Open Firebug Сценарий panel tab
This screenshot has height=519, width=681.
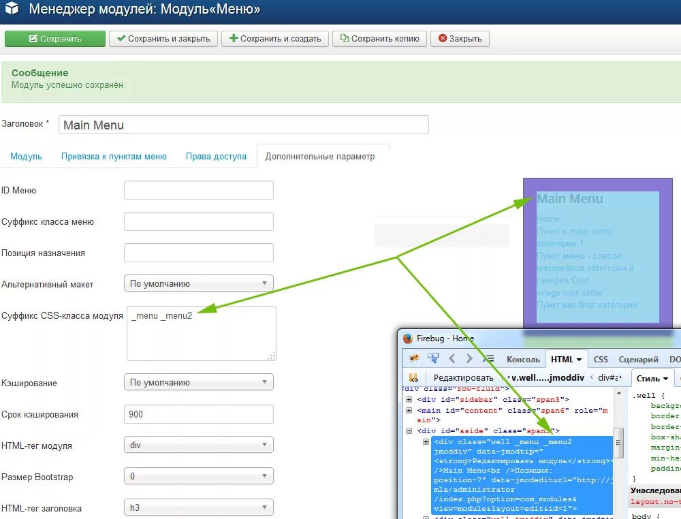point(639,360)
